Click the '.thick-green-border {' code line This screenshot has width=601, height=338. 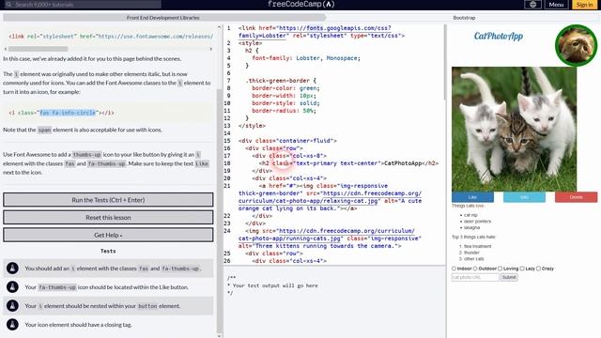[281, 81]
